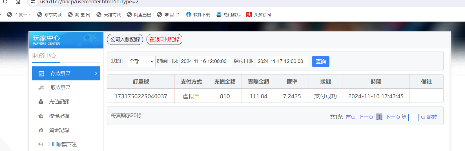
Task: Select page [1] in pagination
Action: click(379, 117)
